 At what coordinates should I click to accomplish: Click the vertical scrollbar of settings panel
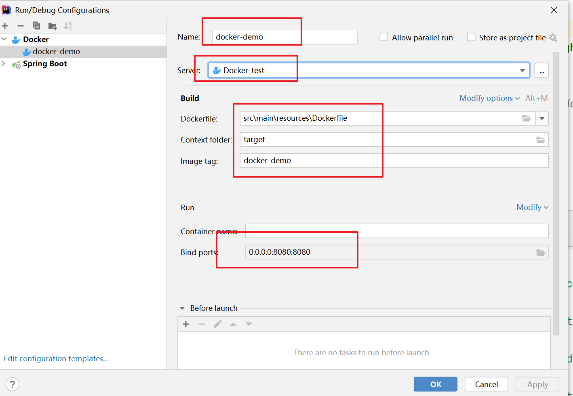[556, 194]
